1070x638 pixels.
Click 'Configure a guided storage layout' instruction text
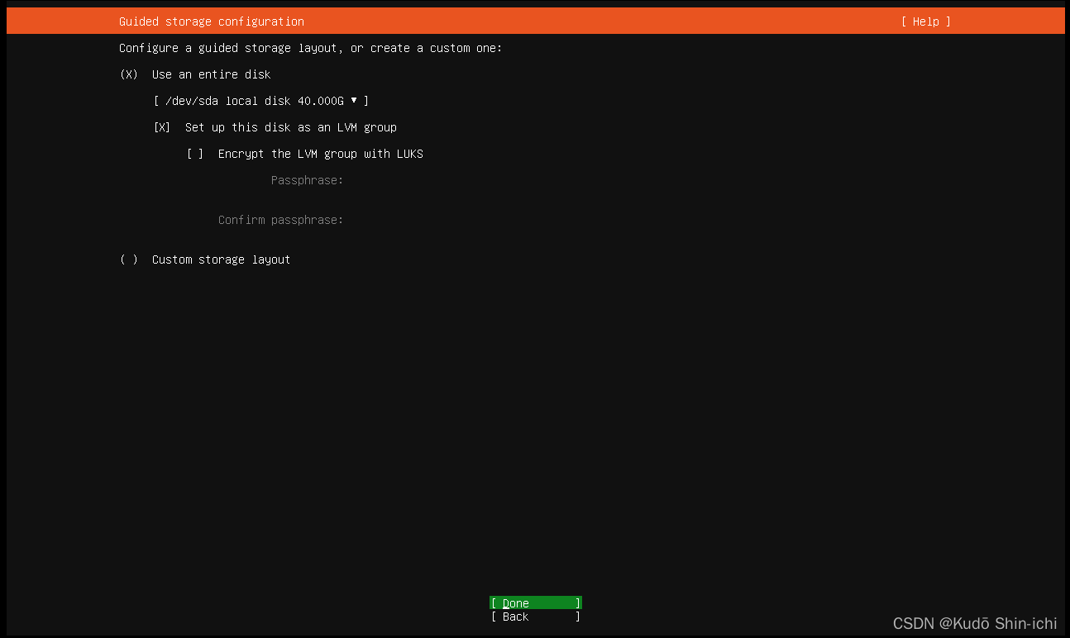(x=311, y=48)
